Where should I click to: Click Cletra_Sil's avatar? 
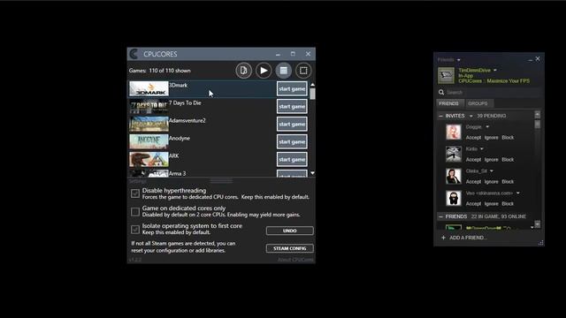coord(454,177)
